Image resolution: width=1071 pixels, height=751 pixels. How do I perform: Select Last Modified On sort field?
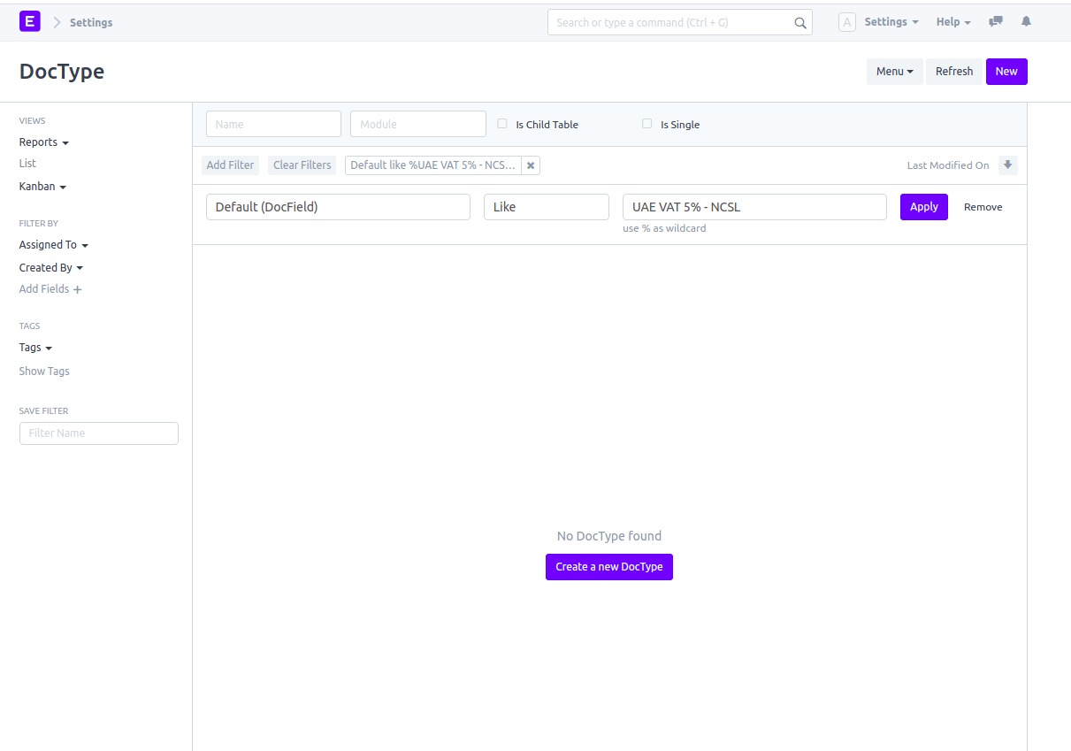click(x=948, y=165)
